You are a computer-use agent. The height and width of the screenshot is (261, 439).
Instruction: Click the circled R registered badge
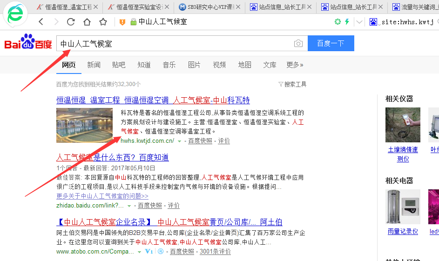coord(161,252)
